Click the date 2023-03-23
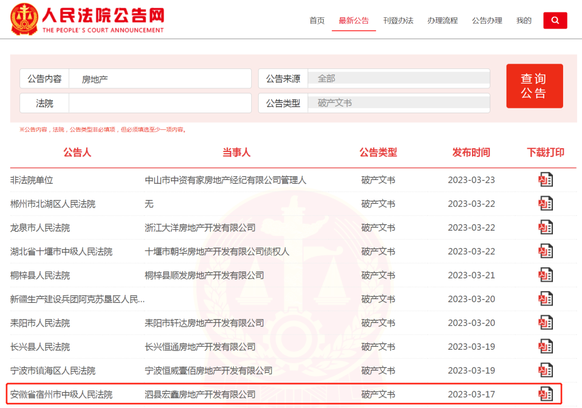This screenshot has height=408, width=582. coord(472,180)
